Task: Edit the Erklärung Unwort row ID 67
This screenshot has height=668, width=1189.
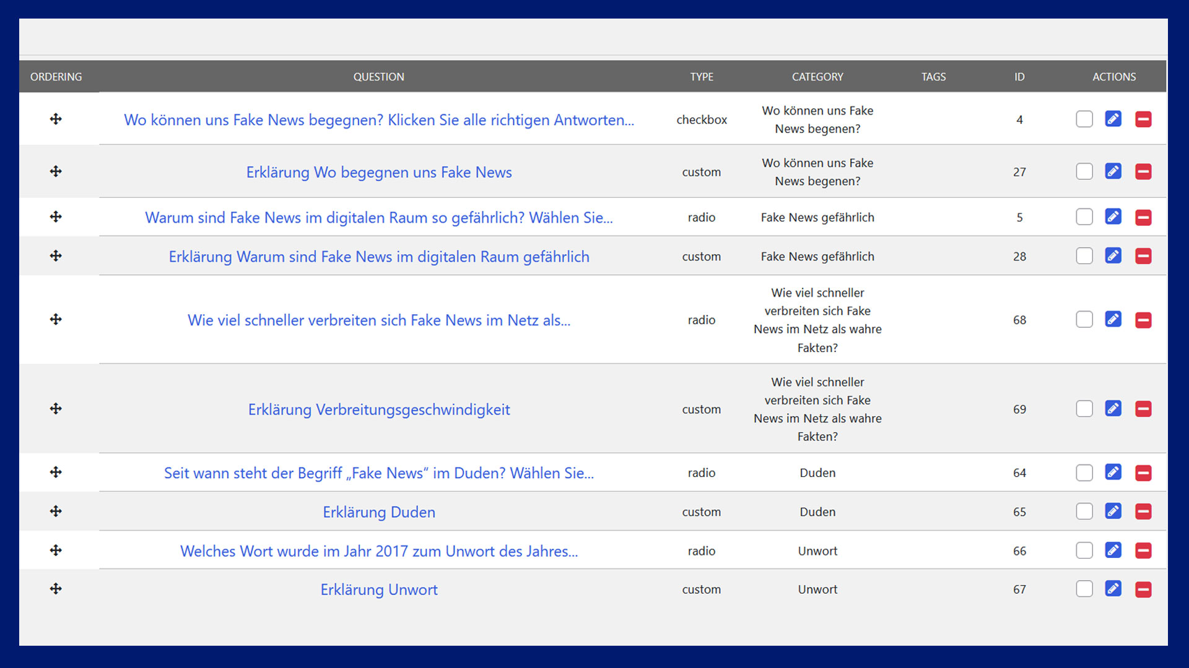Action: pyautogui.click(x=1113, y=588)
